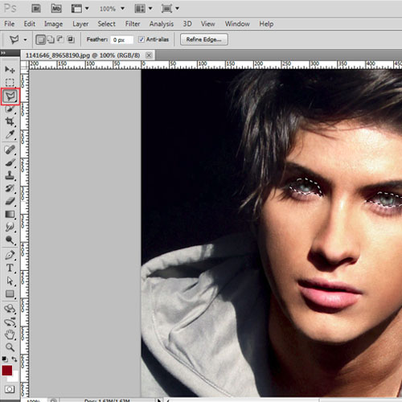
Task: Open the Select menu
Action: [x=106, y=24]
